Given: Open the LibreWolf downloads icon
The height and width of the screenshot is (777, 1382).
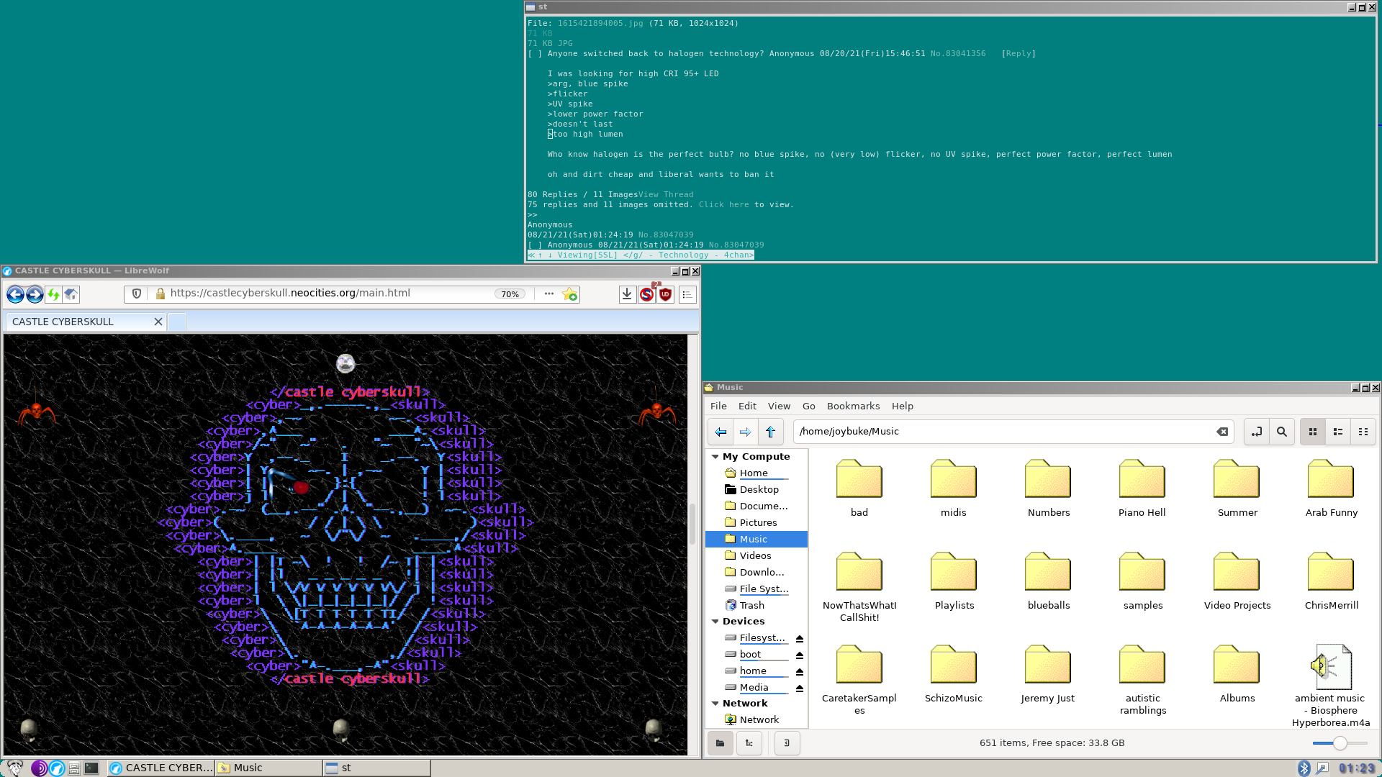Looking at the screenshot, I should [627, 294].
